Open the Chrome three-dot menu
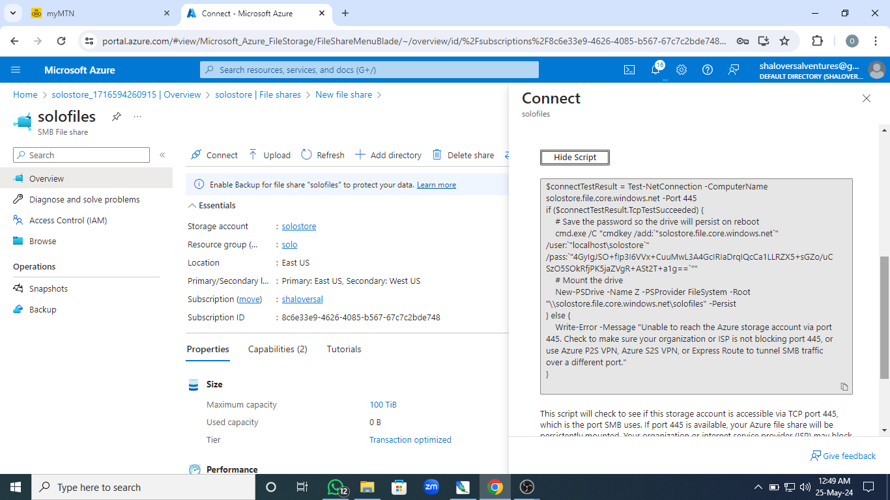 point(875,41)
